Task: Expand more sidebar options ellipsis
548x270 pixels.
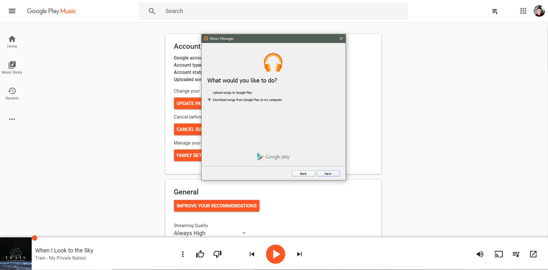Action: click(12, 119)
